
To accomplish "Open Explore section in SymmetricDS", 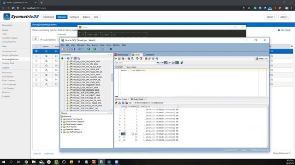I will pyautogui.click(x=86, y=17).
